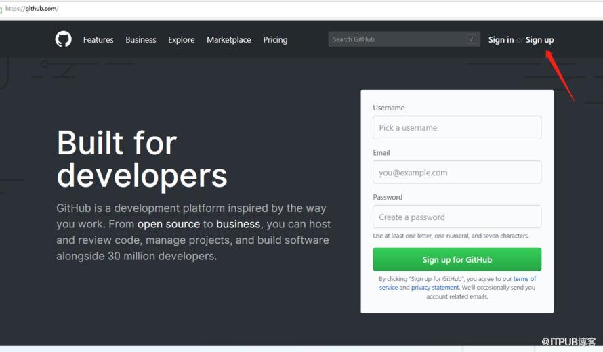Open the privacy statement link
The image size is (603, 352).
click(x=435, y=288)
